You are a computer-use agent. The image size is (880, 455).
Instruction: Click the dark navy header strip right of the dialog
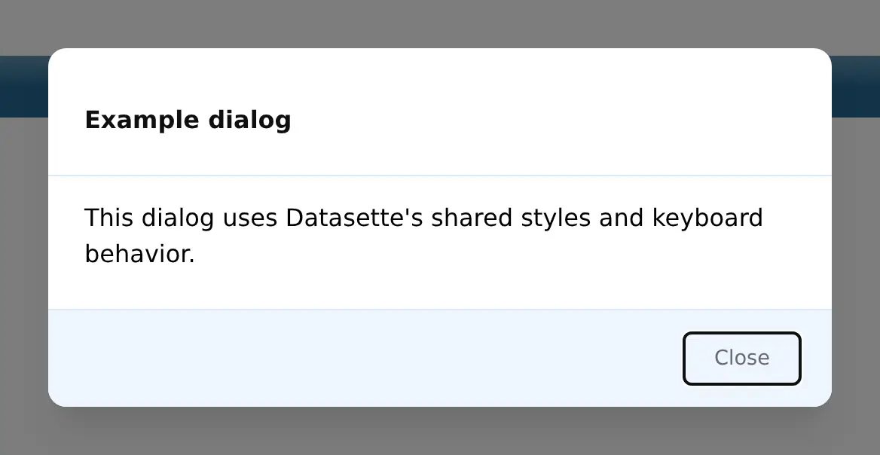[x=856, y=87]
